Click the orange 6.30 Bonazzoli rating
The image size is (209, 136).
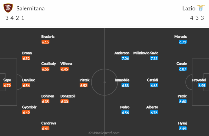(x=65, y=101)
